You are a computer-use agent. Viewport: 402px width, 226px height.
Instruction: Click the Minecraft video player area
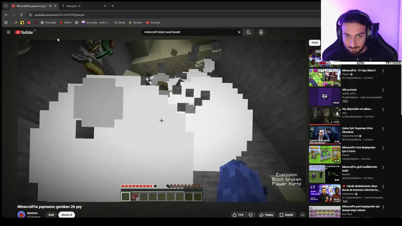pos(161,121)
